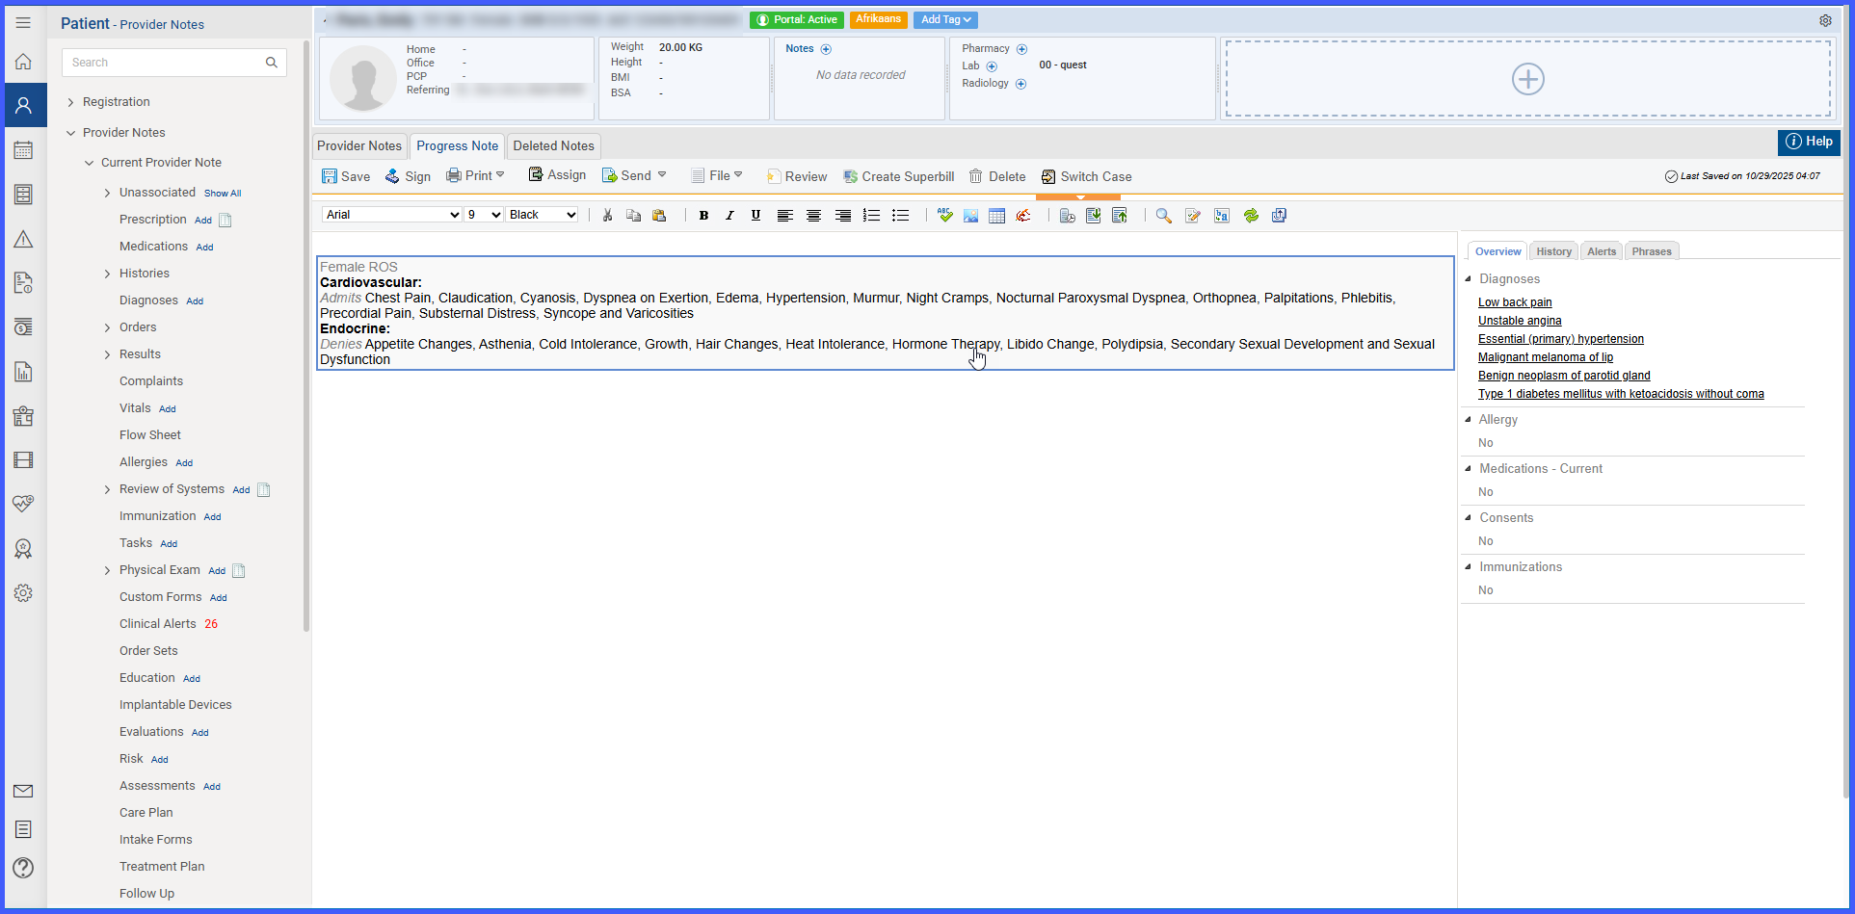Open the calendar icon in left sidebar
This screenshot has width=1855, height=914.
(x=24, y=150)
